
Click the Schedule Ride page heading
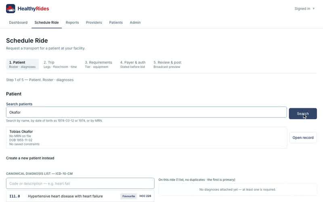pyautogui.click(x=27, y=40)
